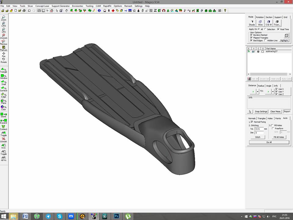Toggle Bad Edges checkbox
The image size is (293, 220).
coord(251,40)
